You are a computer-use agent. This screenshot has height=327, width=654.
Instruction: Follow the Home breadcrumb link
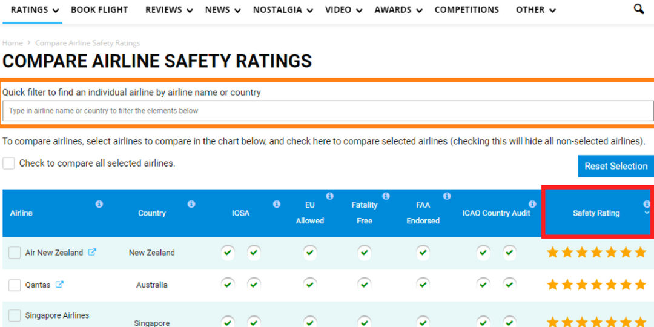coord(12,43)
